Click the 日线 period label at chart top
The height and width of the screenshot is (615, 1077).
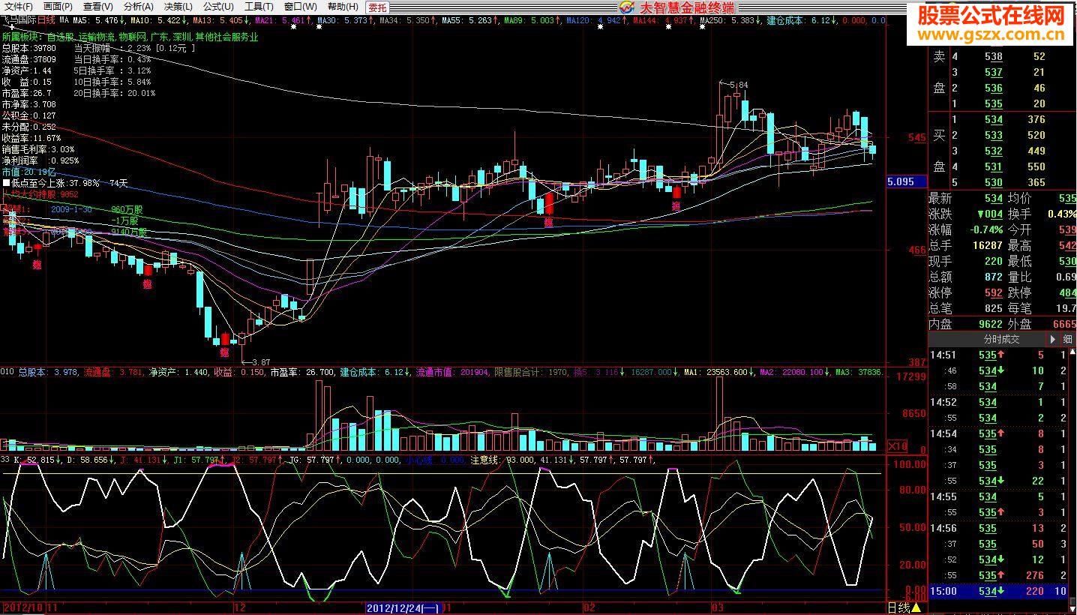point(45,19)
